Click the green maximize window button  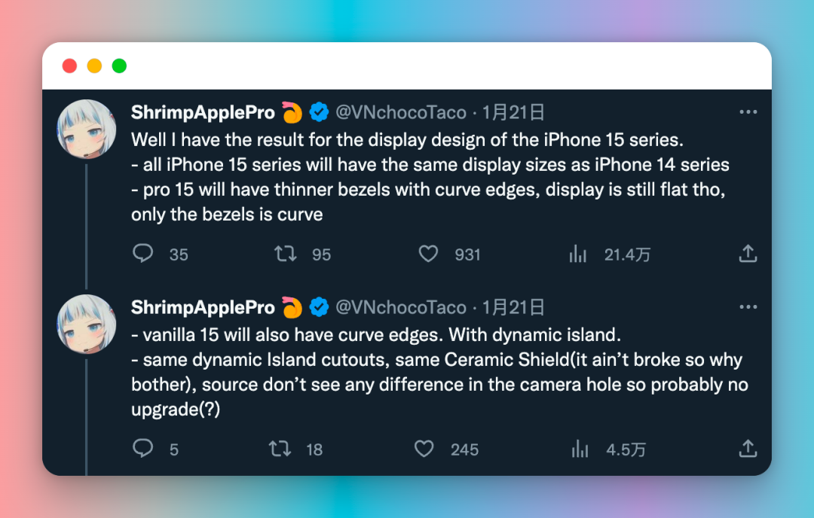(x=119, y=66)
